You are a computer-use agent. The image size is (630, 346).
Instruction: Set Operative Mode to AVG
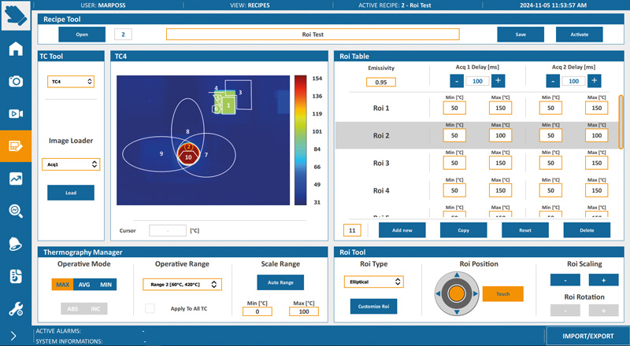tap(84, 285)
